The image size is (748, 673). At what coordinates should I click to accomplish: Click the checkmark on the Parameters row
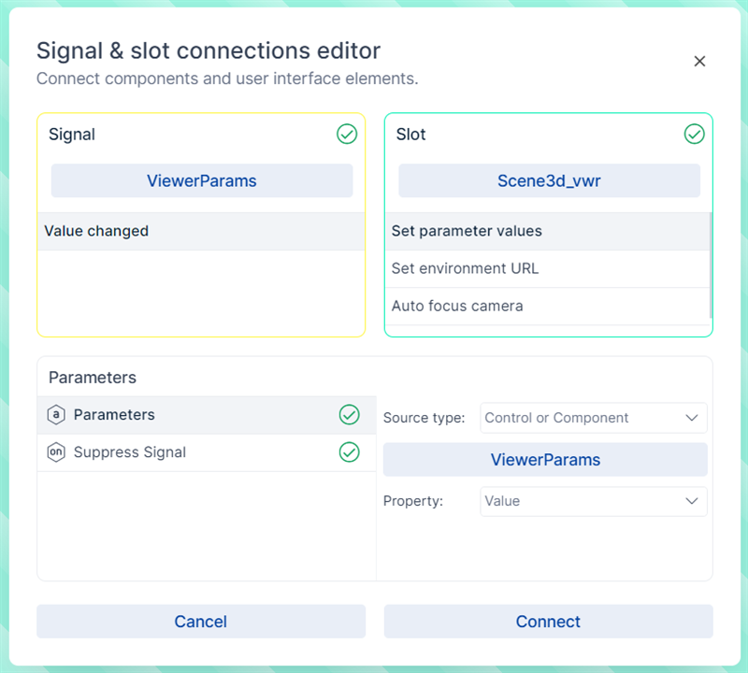pos(349,415)
